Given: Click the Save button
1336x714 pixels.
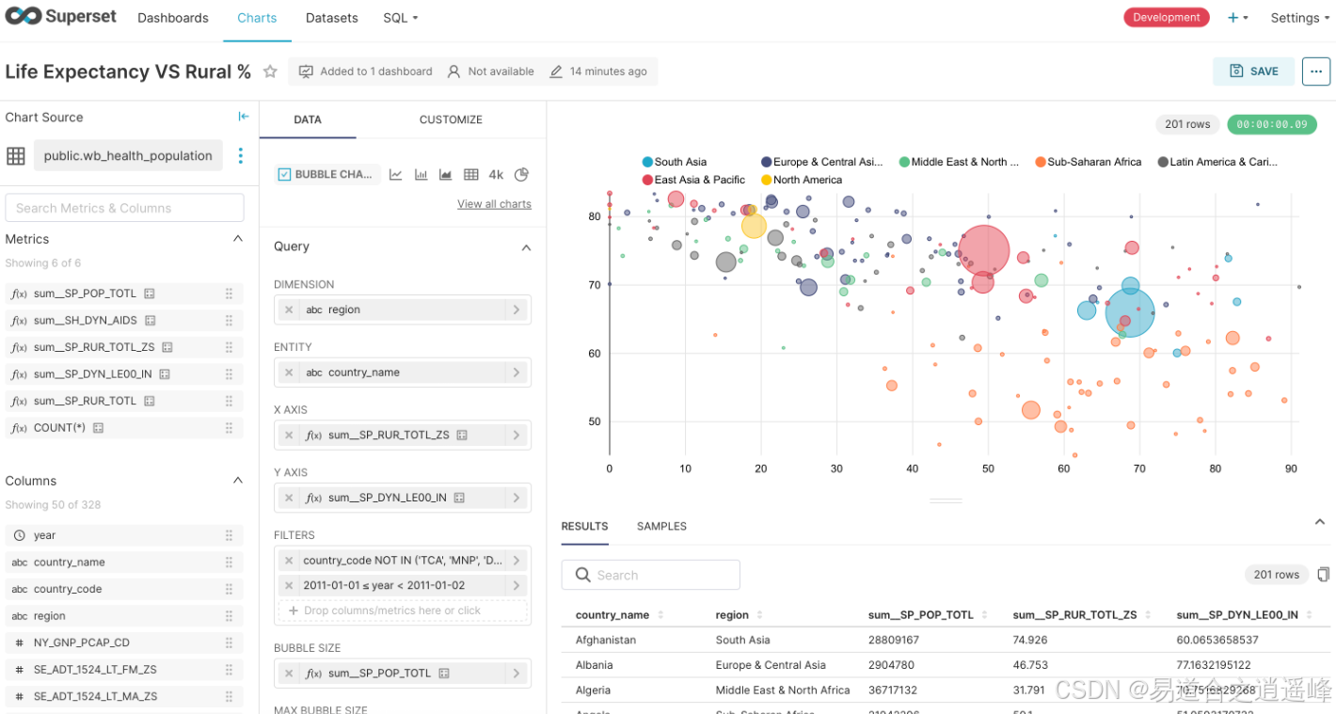Looking at the screenshot, I should coord(1253,71).
